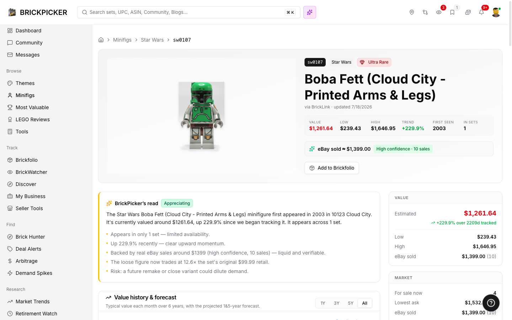Screen dimensions: 512x320
Task: Follow the Star Wars breadcrumb link
Action: point(152,40)
